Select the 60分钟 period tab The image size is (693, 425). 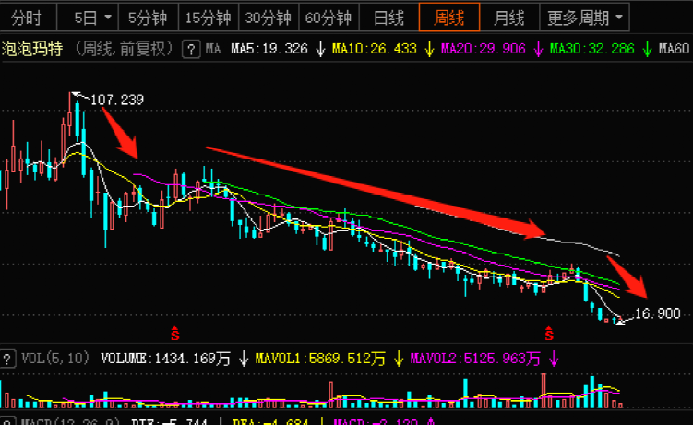[329, 18]
